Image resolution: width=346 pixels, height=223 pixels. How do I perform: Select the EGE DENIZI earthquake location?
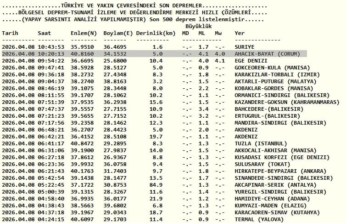click(251, 61)
